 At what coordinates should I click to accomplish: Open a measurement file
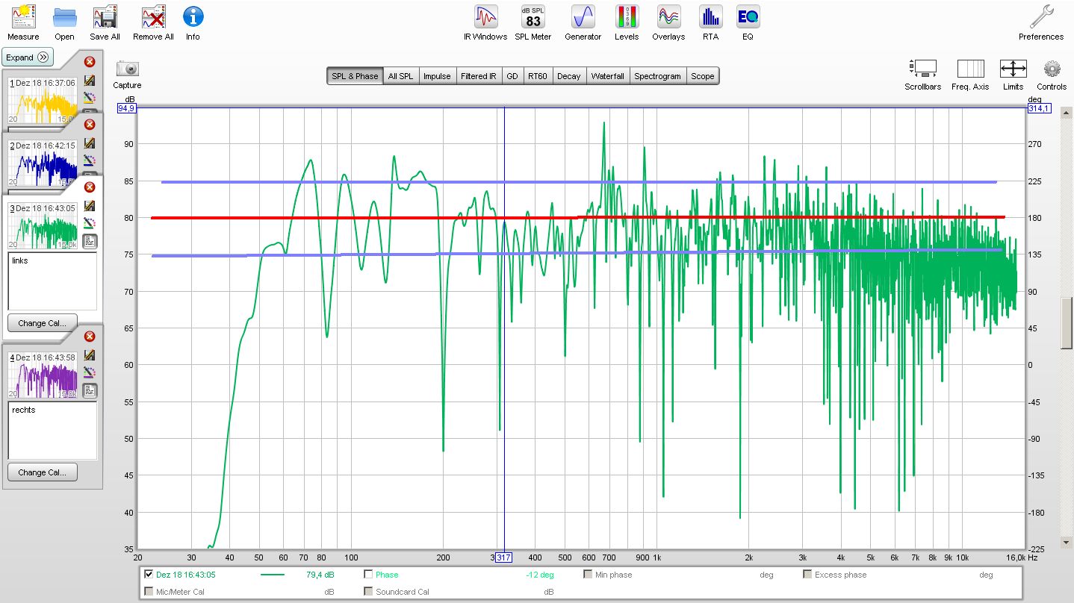tap(64, 22)
